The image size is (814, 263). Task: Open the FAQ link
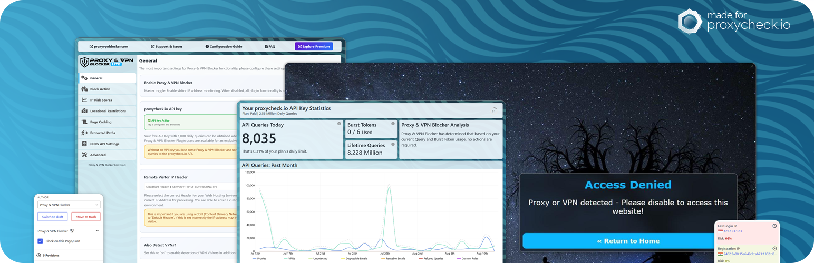pos(270,46)
